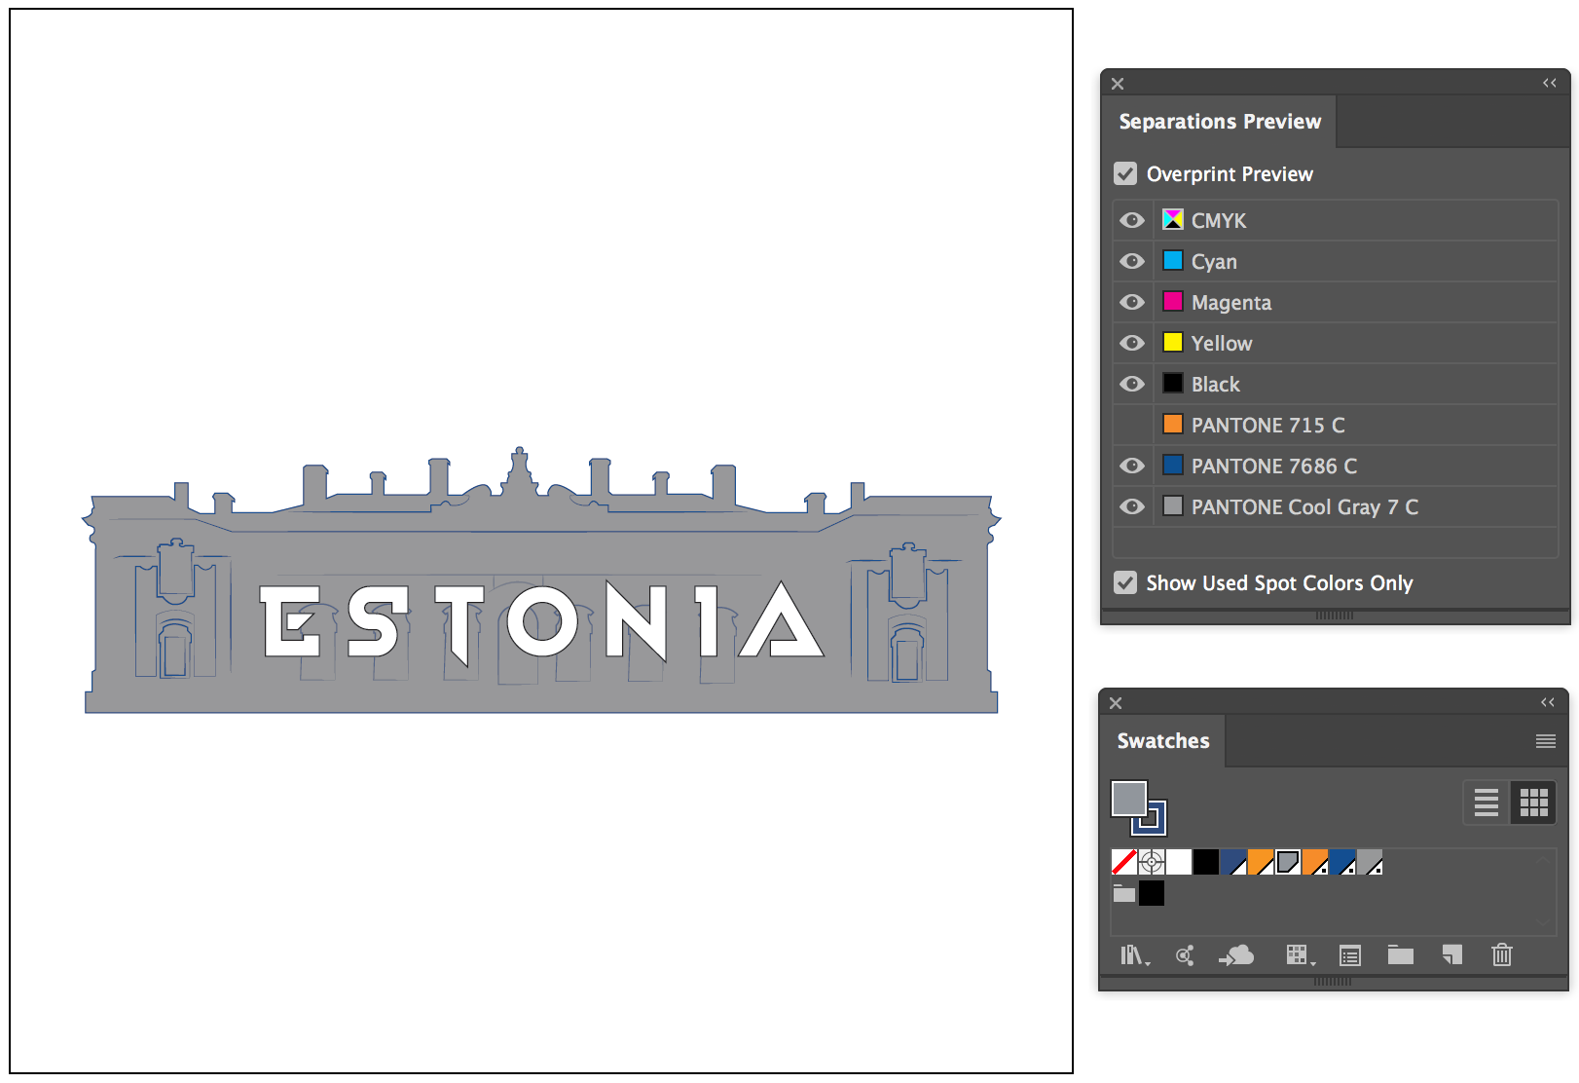Click the PANTONE Cool Gray 7 C chip
Screen dimensions: 1579x1083
pos(1173,506)
